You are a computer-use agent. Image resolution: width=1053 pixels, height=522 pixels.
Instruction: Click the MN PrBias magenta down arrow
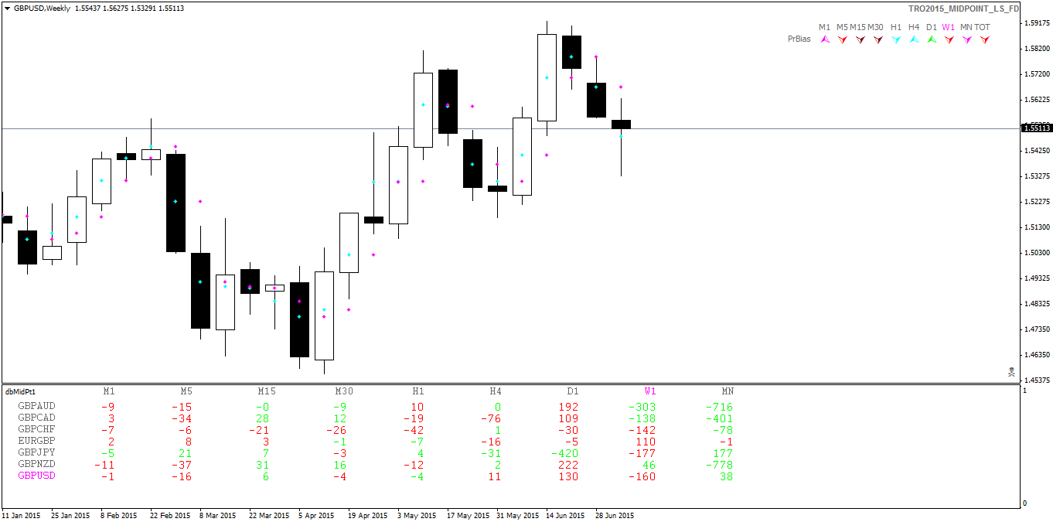966,39
